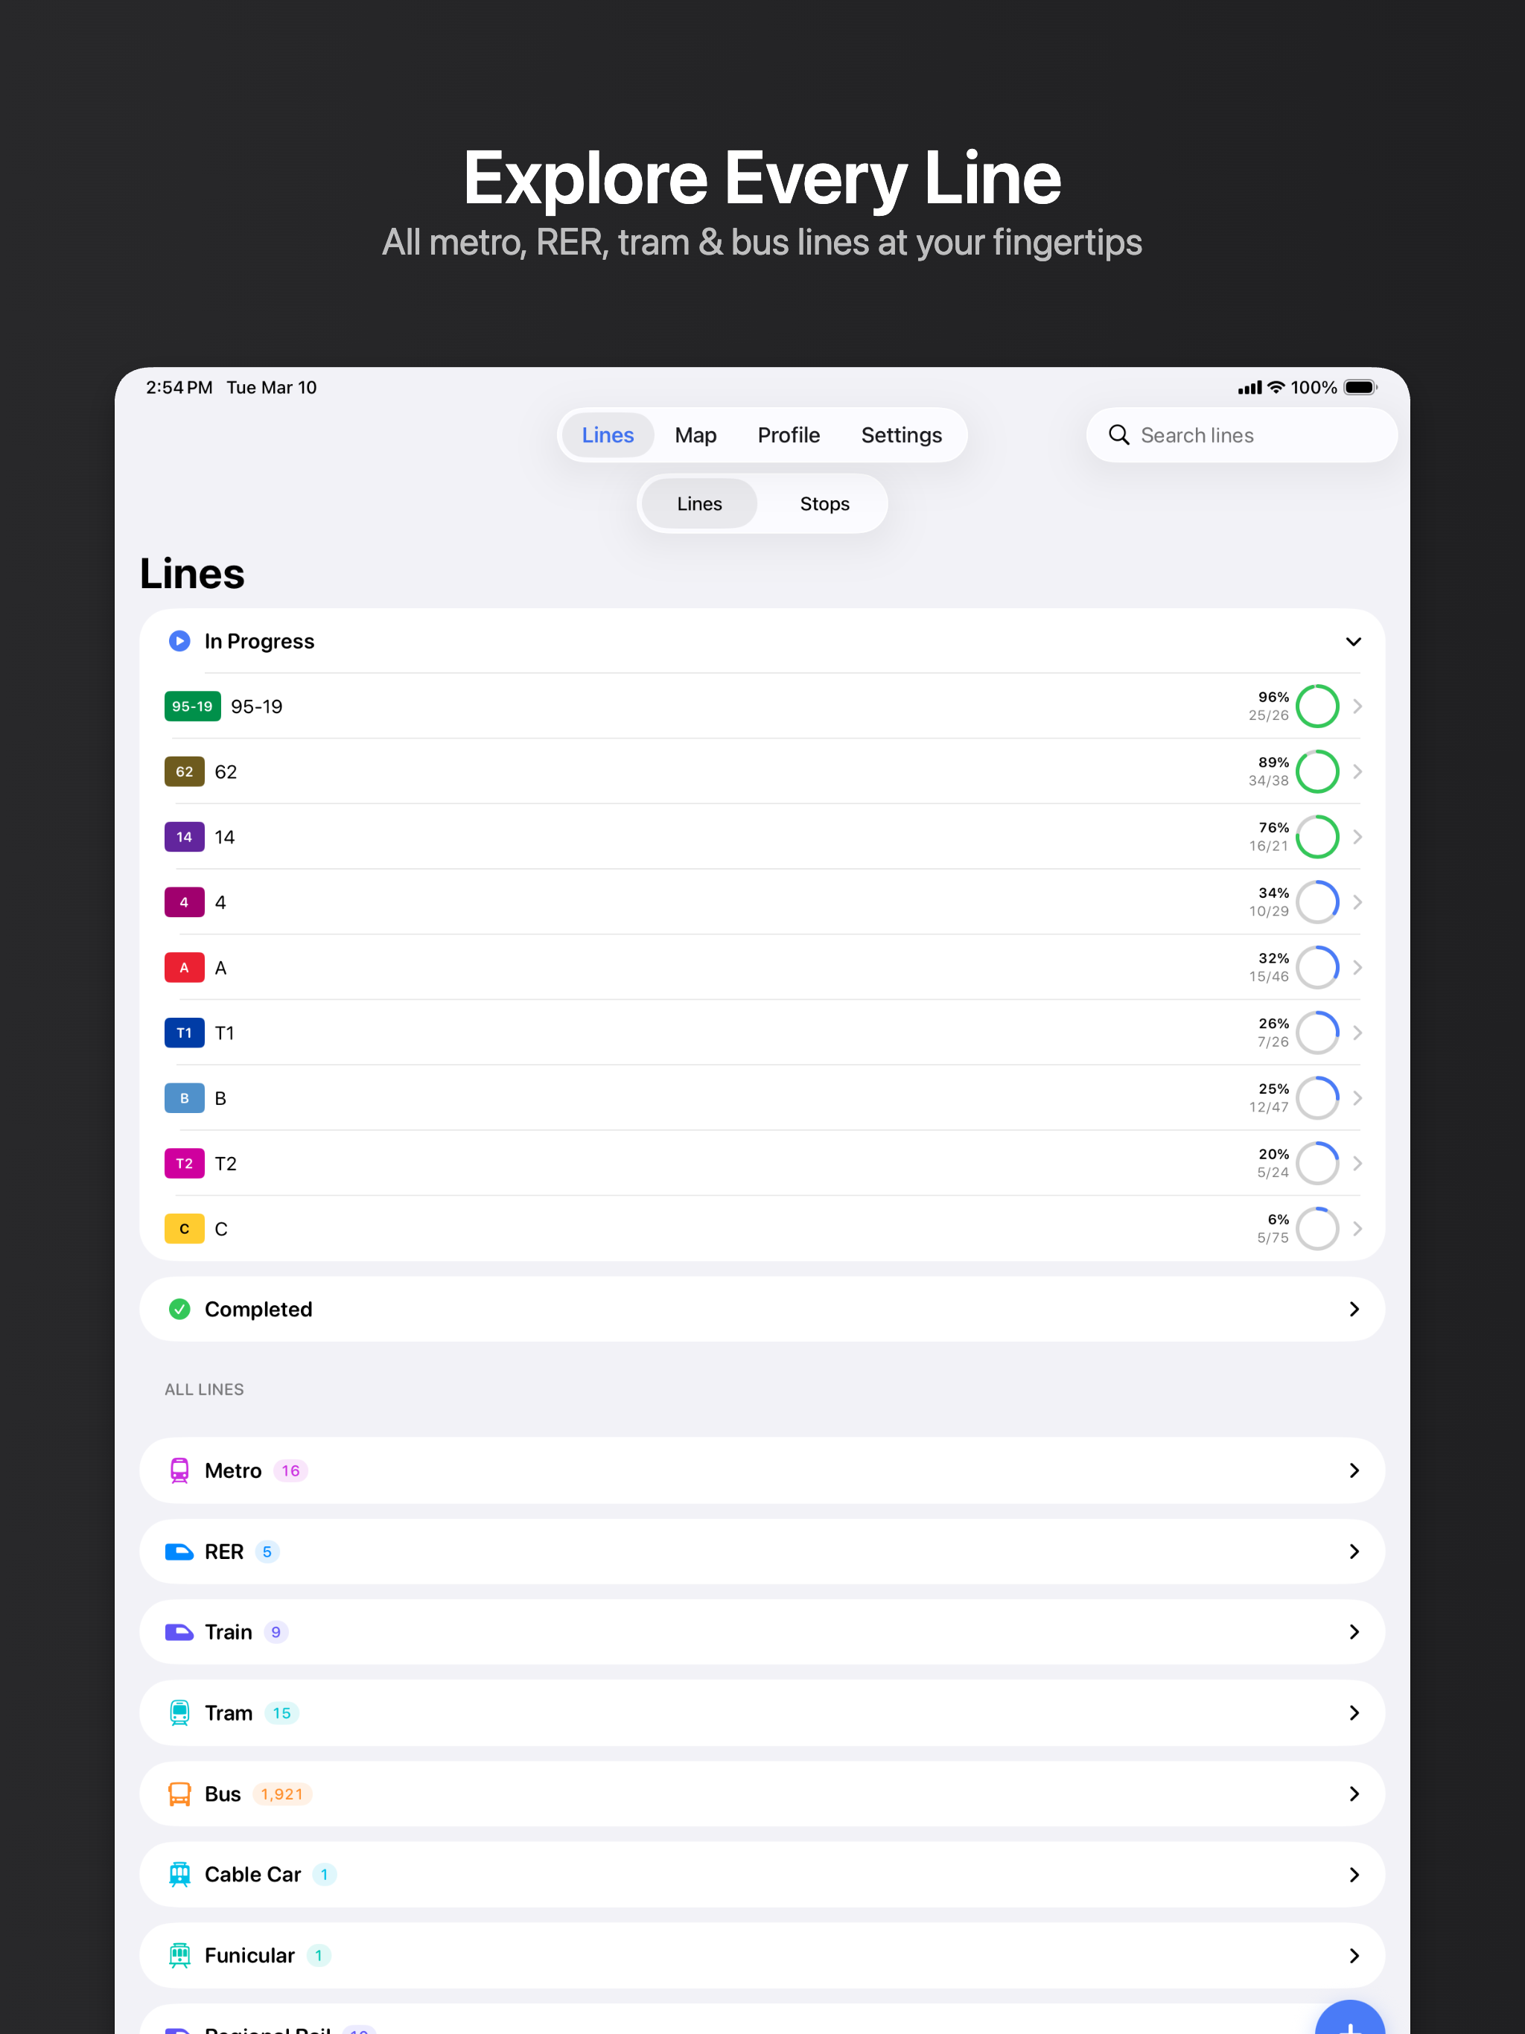Click the pink T2 badge

(184, 1163)
